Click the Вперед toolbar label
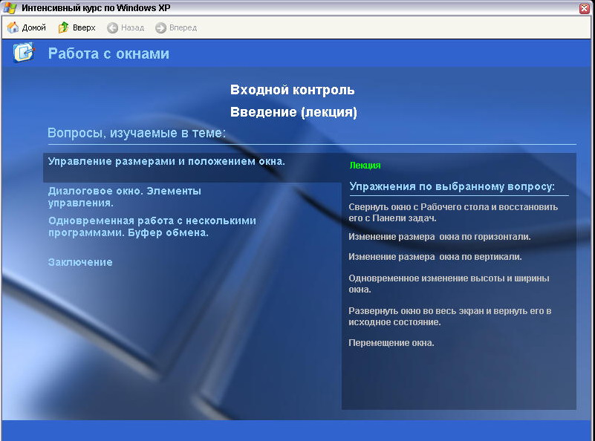 [183, 27]
